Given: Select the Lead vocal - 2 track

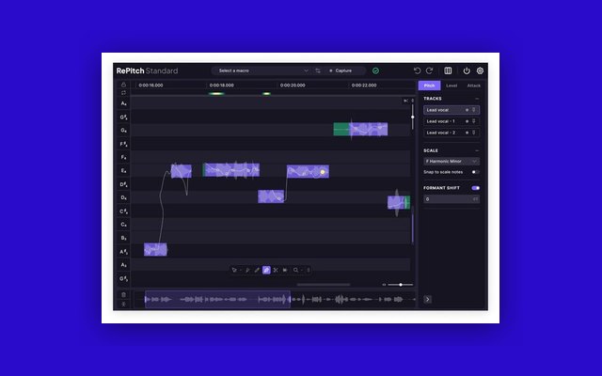Looking at the screenshot, I should 451,133.
